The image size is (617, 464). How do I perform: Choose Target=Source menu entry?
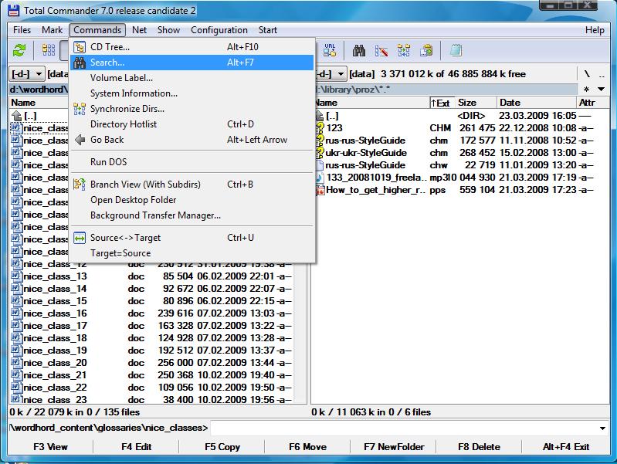point(192,253)
